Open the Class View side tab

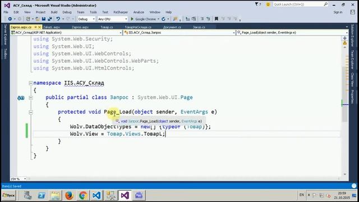(x=353, y=80)
